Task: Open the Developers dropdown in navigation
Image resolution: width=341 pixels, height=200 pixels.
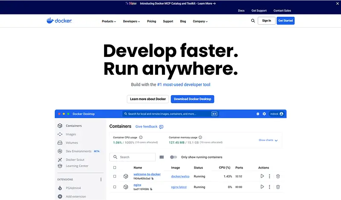Action: [x=131, y=21]
